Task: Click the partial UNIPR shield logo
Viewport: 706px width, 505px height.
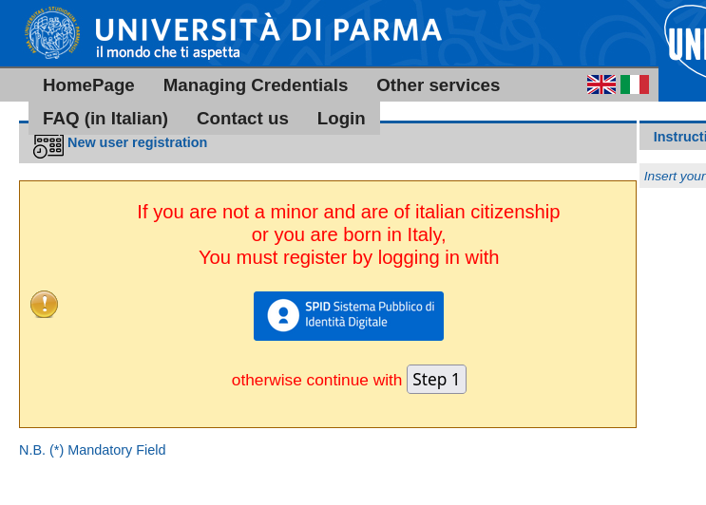Action: [x=686, y=43]
